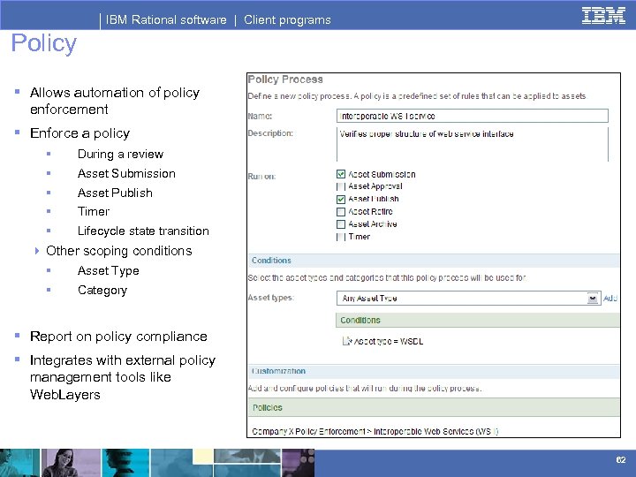Click the slide number 62
The width and height of the screenshot is (636, 477).
621,459
